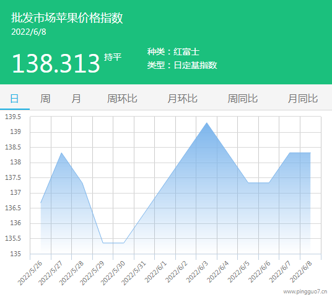Select the 周环比 tab
The height and width of the screenshot is (299, 332).
(122, 99)
